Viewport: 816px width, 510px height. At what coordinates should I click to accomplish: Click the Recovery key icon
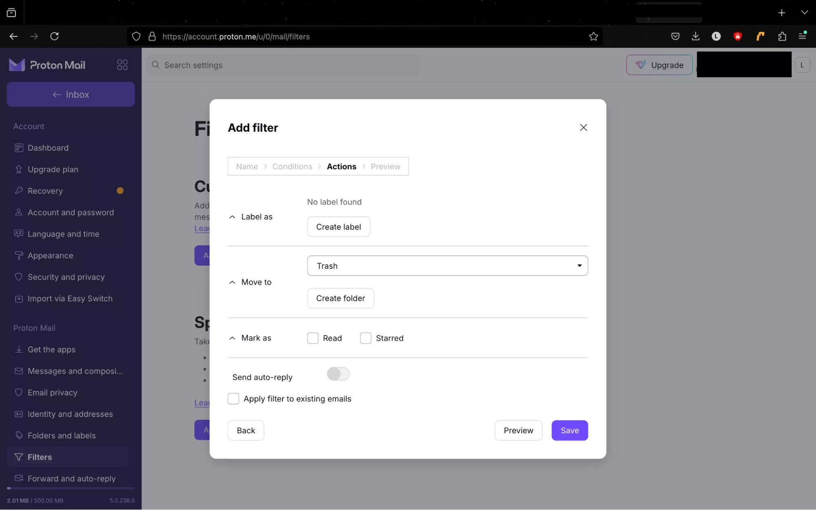19,191
